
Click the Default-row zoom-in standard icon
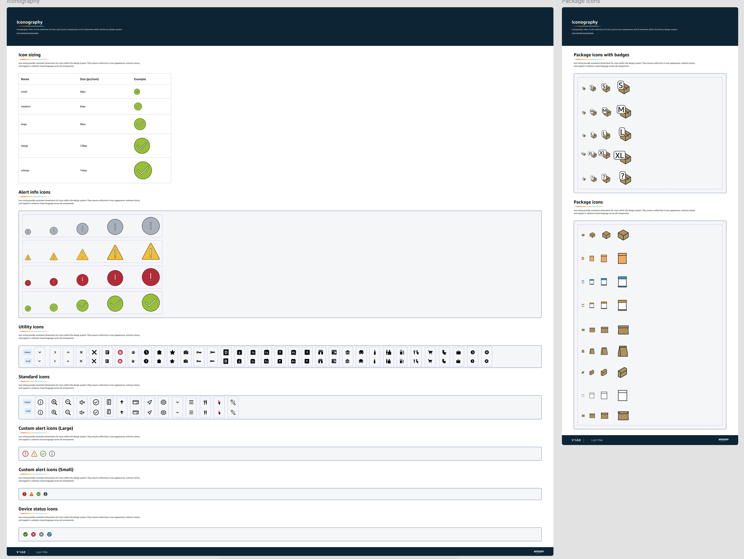(x=54, y=402)
